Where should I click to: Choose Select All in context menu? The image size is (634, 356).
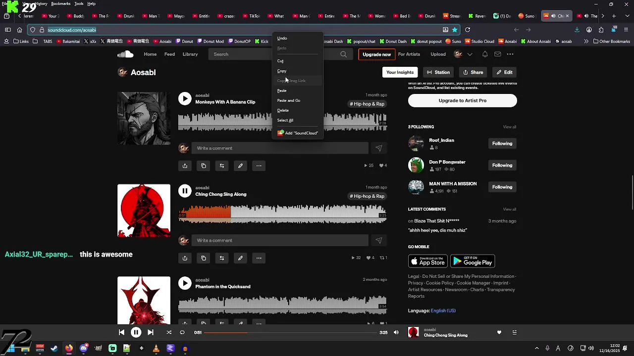[297, 120]
